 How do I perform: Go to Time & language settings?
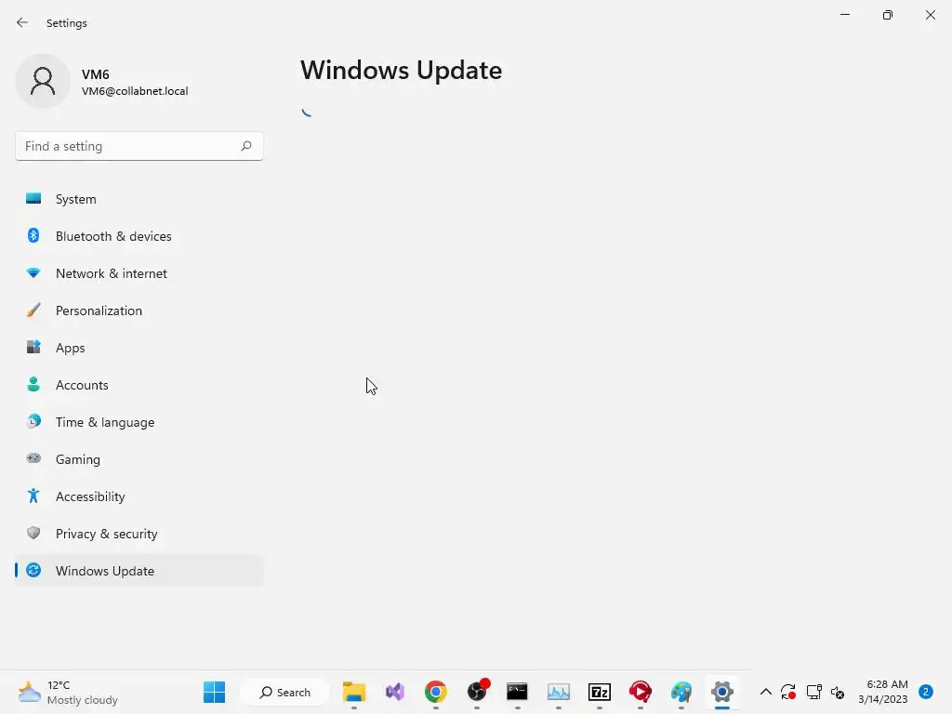pyautogui.click(x=139, y=422)
